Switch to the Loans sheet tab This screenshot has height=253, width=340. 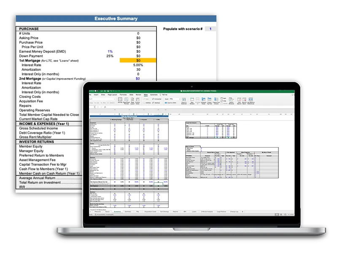point(194,212)
